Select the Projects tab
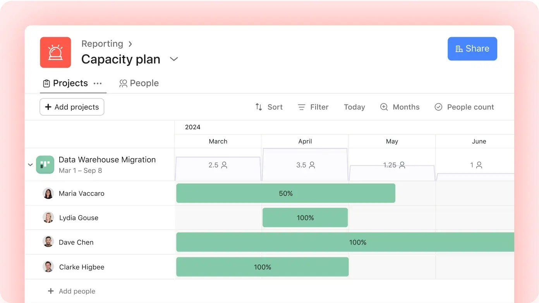539x303 pixels. pyautogui.click(x=65, y=83)
